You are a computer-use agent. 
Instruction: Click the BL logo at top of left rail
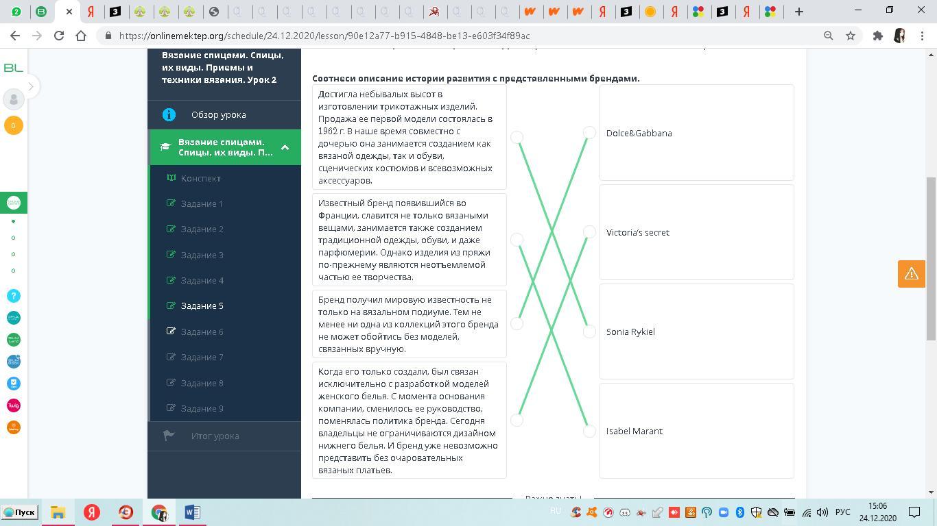point(13,67)
